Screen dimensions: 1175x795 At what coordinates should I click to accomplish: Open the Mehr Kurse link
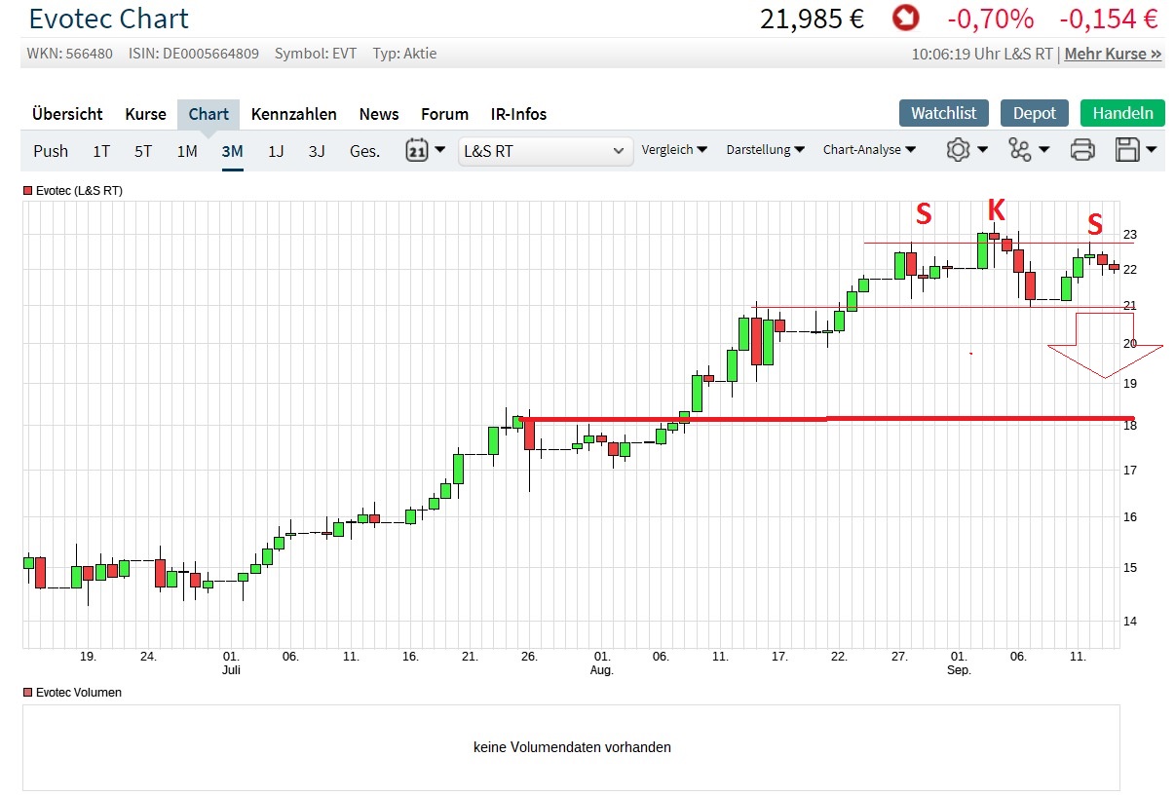(1113, 55)
